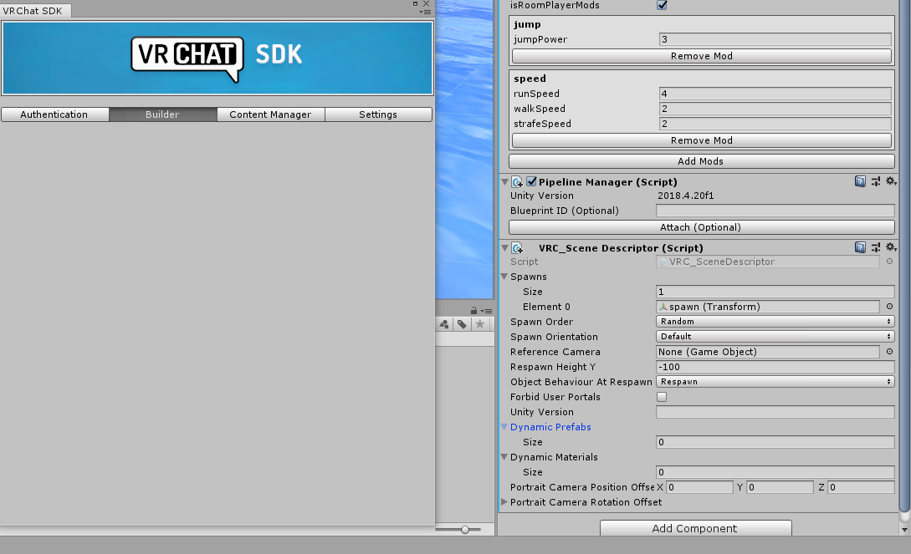This screenshot has width=911, height=554.
Task: Disable the Pipeline Manager script checkbox
Action: (531, 181)
